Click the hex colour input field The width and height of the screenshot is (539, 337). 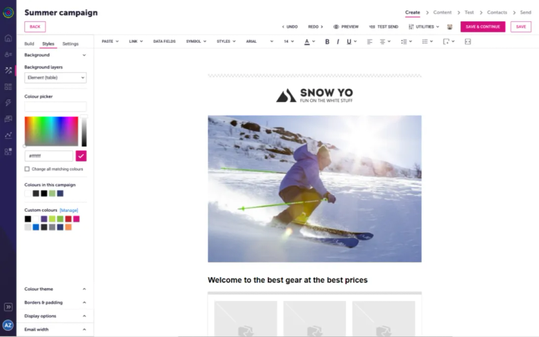point(49,156)
